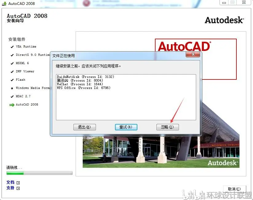
Task: Click the 退出(E) button
Action: click(85, 127)
